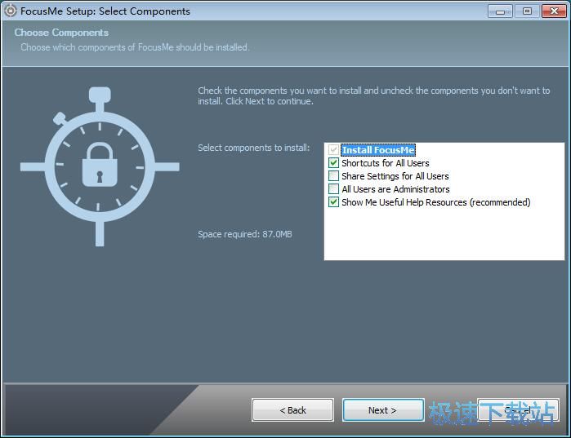Maximize the FocusMe Setup window
The width and height of the screenshot is (571, 438).
[527, 11]
